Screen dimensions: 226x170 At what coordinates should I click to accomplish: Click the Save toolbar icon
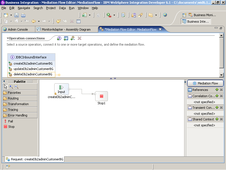click(16, 15)
